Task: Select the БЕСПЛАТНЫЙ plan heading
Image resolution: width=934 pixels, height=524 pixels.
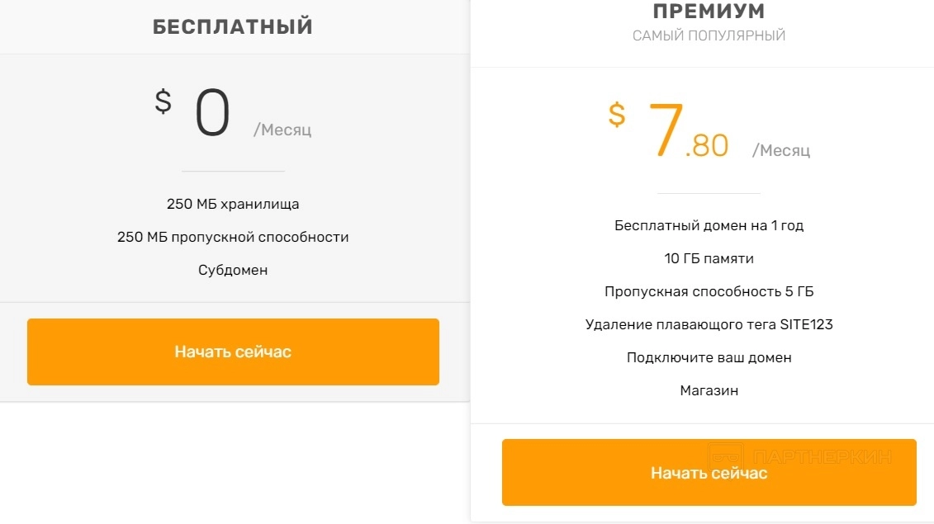Action: coord(233,26)
